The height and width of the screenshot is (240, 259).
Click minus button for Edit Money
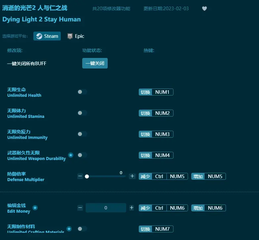pos(80,208)
